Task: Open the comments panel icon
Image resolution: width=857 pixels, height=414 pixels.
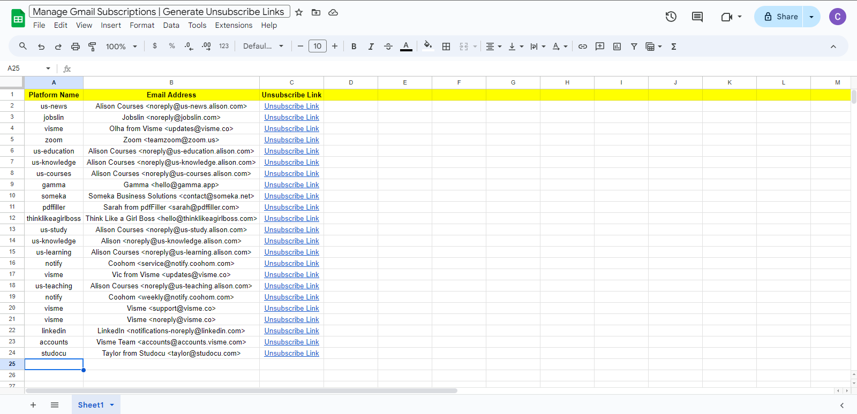Action: click(697, 17)
